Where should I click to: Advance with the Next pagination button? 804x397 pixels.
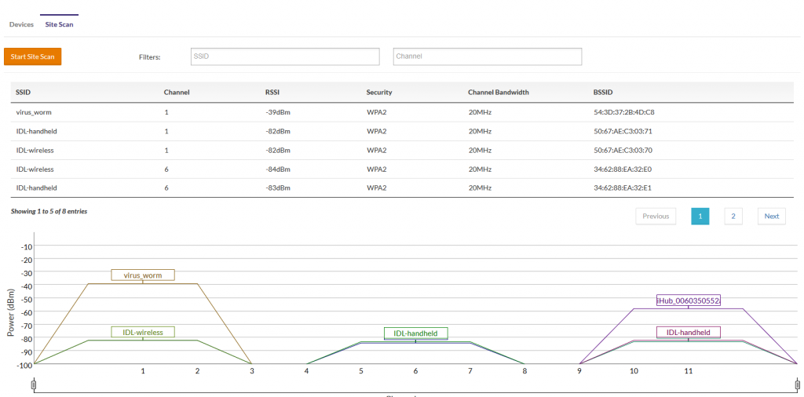771,217
